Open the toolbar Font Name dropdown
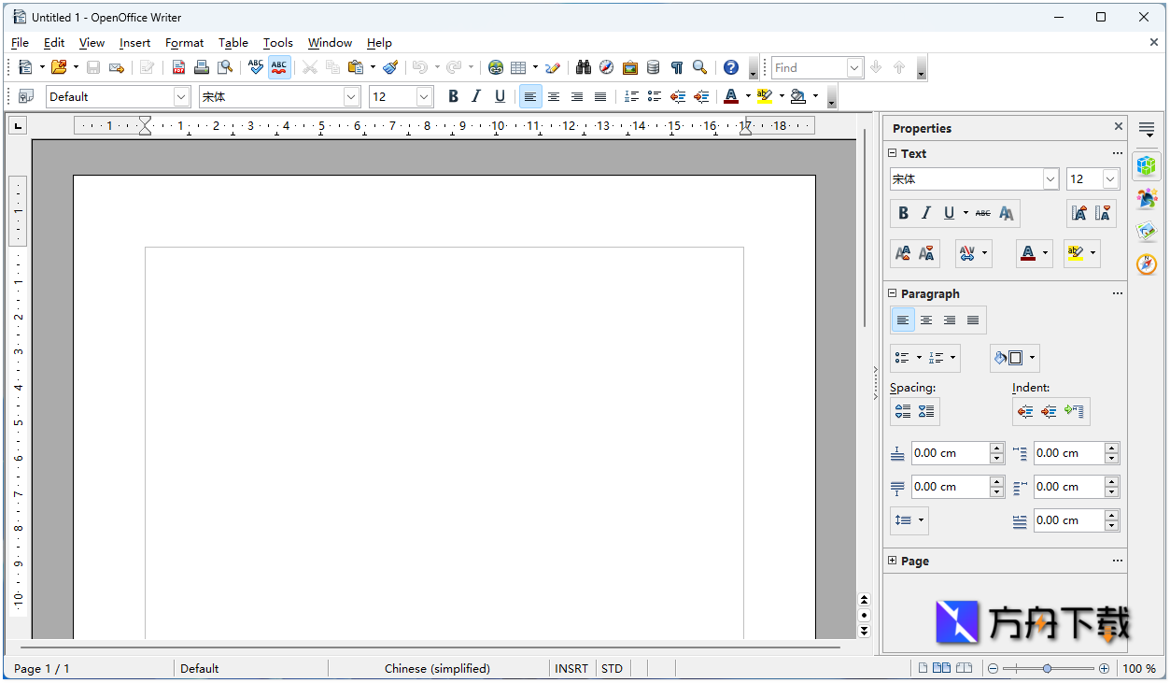The image size is (1170, 683). pos(351,96)
